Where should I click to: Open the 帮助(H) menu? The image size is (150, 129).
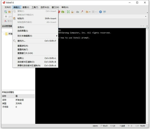coord(65,7)
